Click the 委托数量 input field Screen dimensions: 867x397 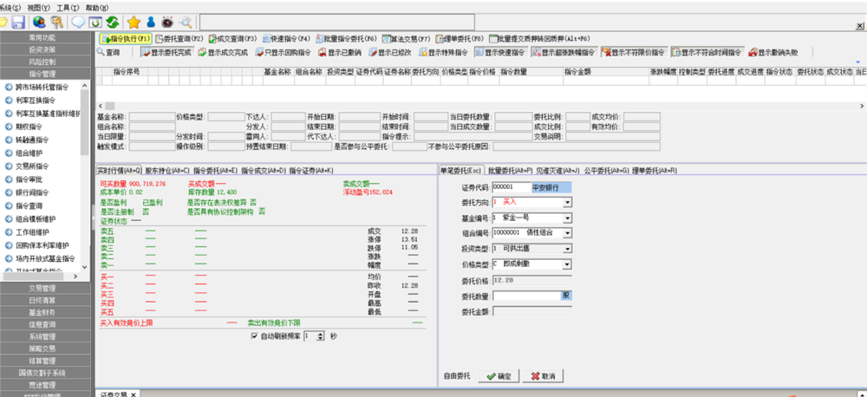coord(527,296)
